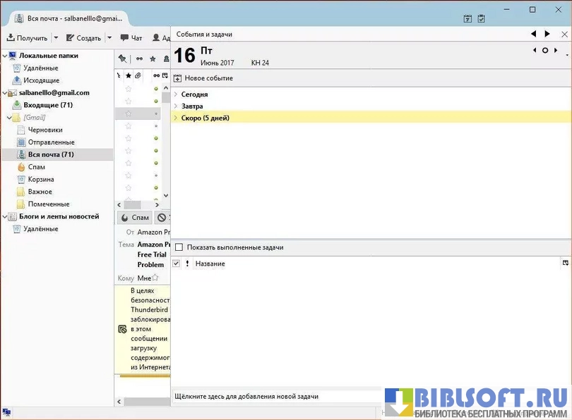Click the new task input field
The height and width of the screenshot is (420, 572).
pos(275,396)
